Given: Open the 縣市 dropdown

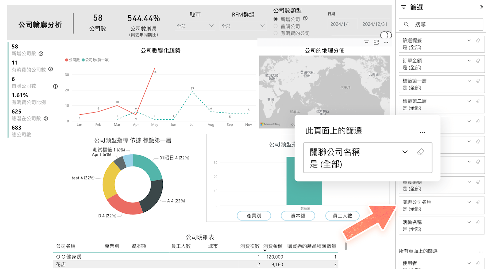Looking at the screenshot, I should point(195,26).
